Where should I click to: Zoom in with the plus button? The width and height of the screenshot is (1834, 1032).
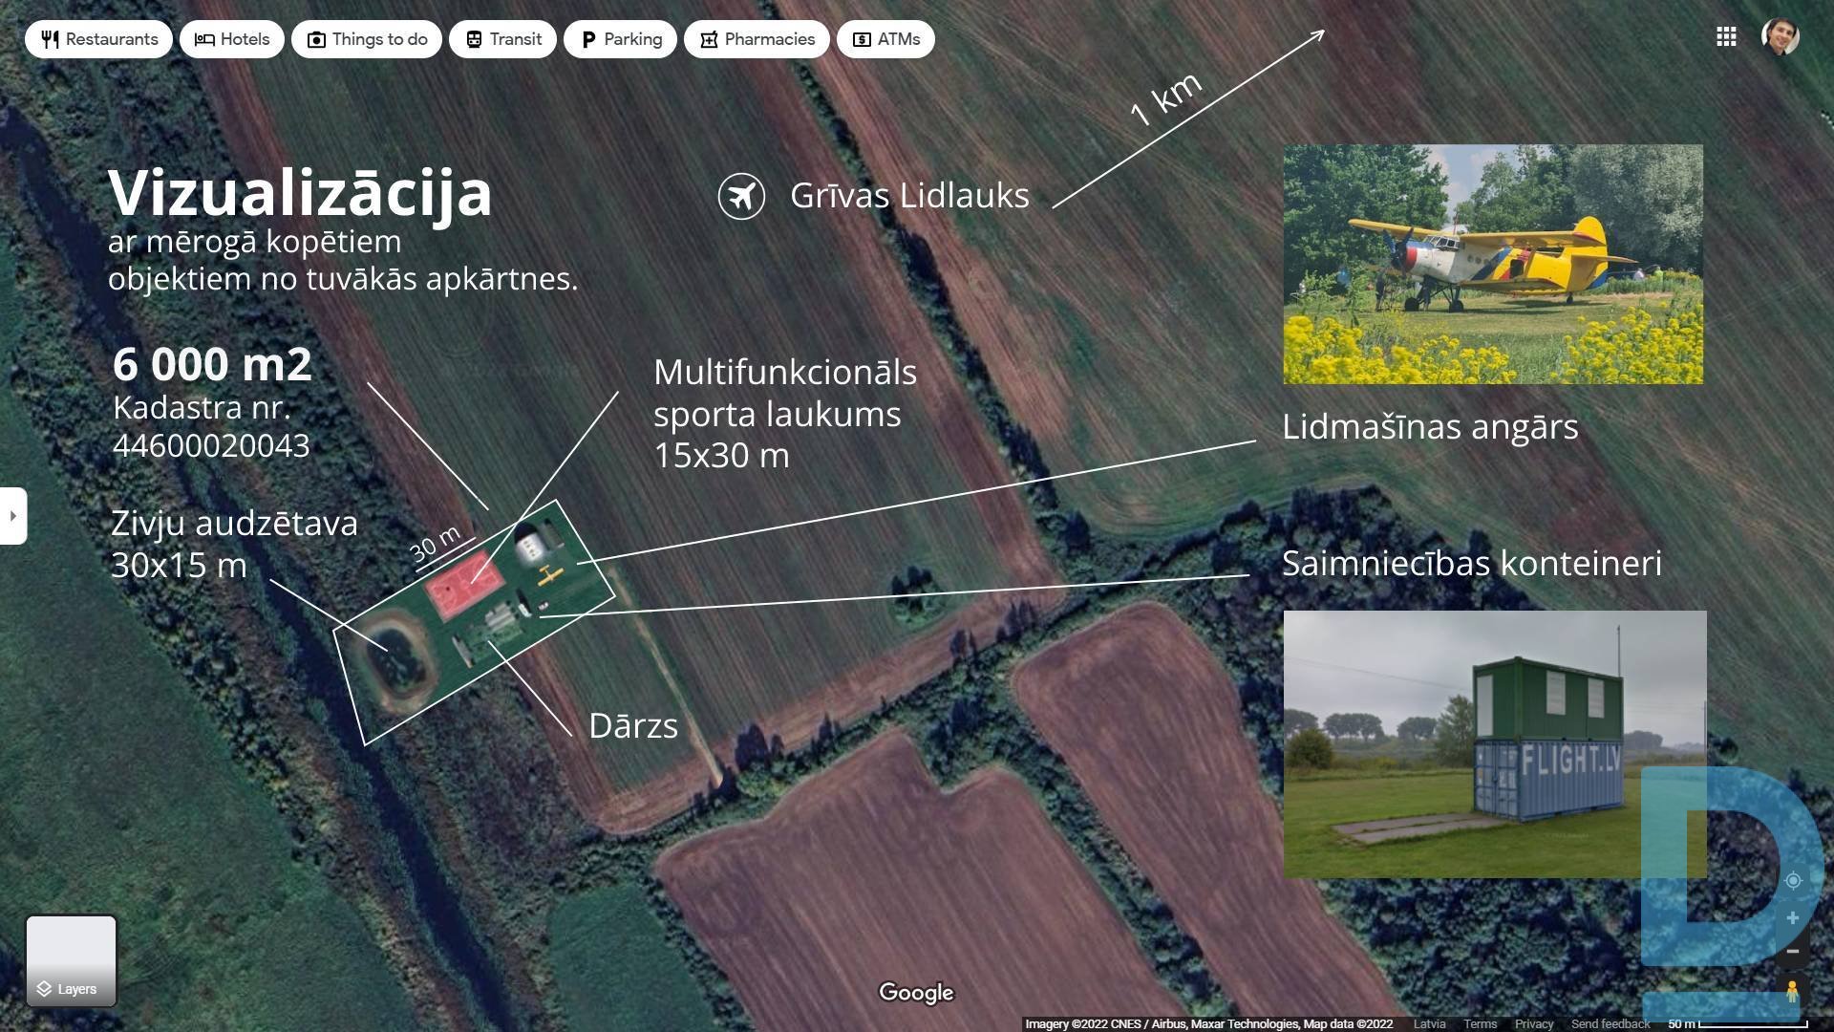pos(1793,918)
